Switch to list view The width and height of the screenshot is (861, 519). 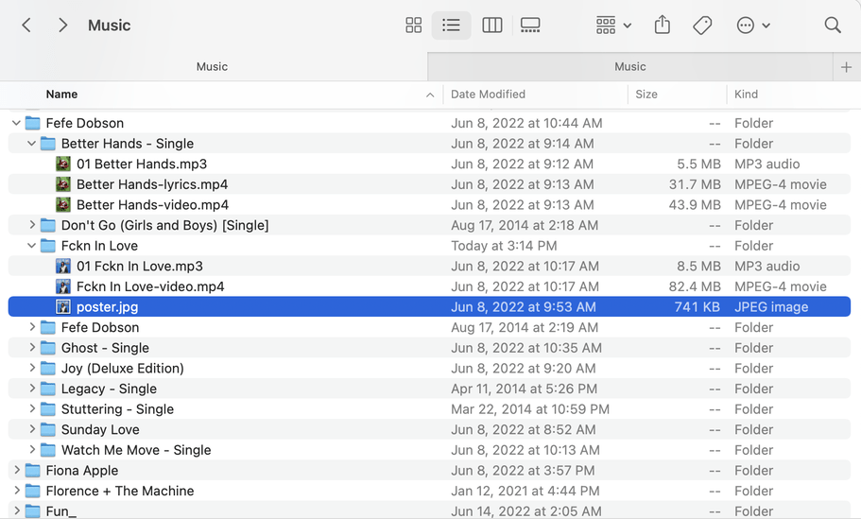pyautogui.click(x=451, y=26)
